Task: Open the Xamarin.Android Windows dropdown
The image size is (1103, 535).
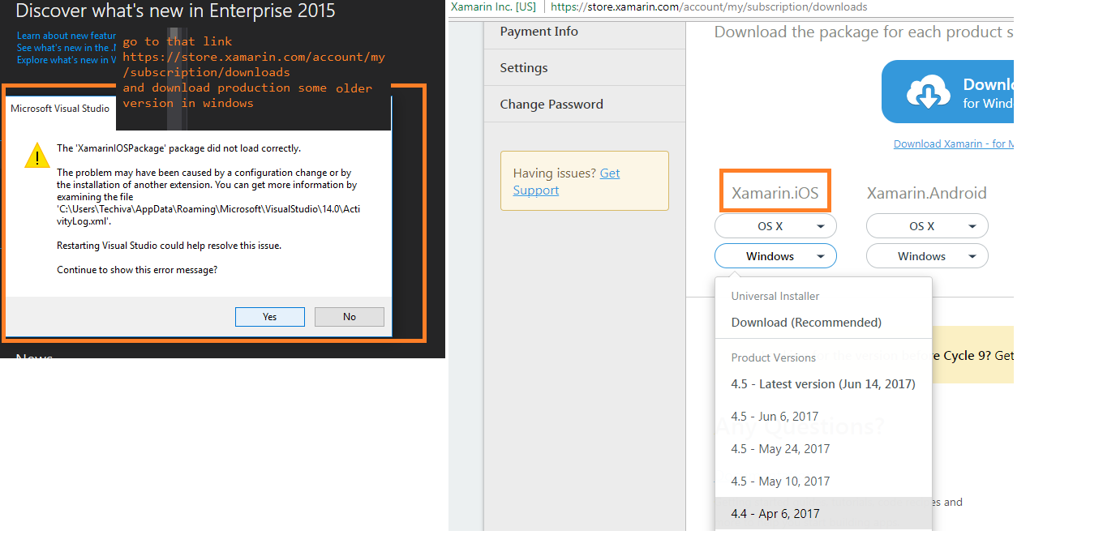Action: [927, 256]
